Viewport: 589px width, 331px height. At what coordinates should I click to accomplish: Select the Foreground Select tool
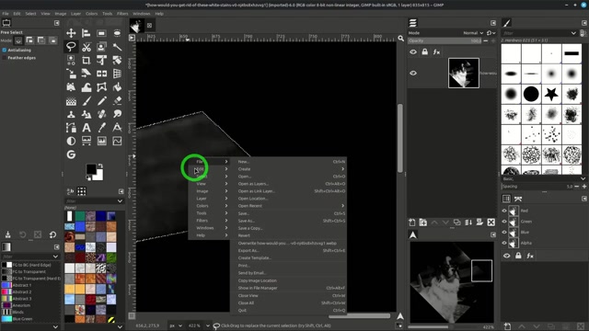pos(101,47)
